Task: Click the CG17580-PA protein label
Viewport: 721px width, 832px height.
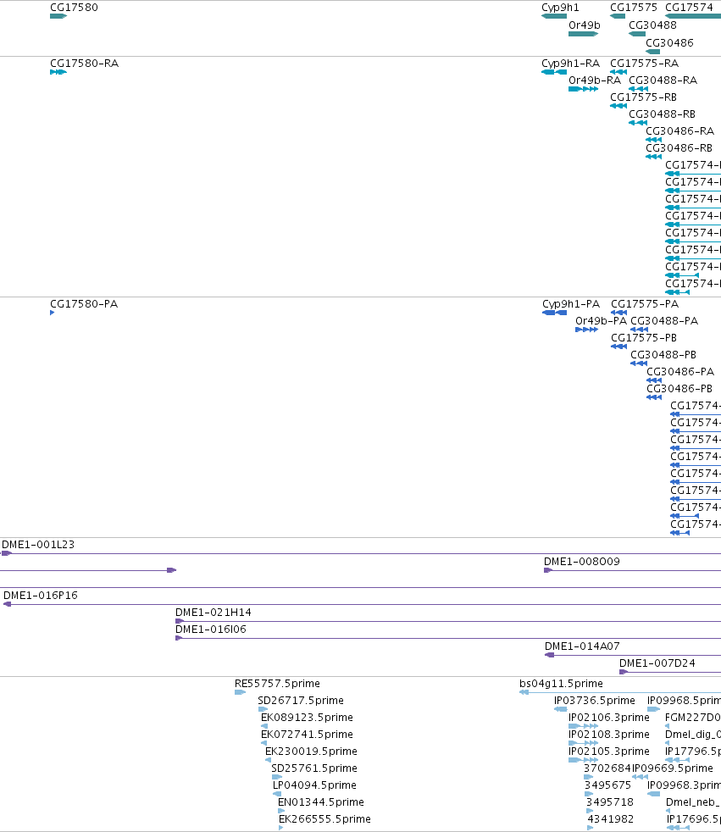Action: pos(84,304)
